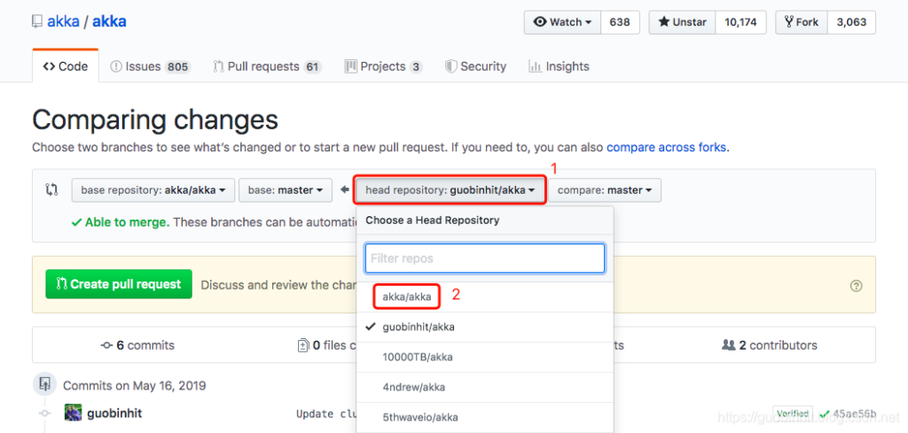
Task: Open the Watch dropdown button
Action: click(x=563, y=22)
